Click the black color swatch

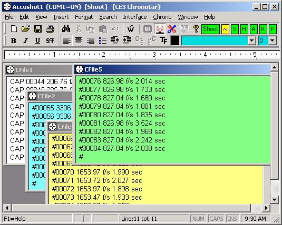point(175,40)
